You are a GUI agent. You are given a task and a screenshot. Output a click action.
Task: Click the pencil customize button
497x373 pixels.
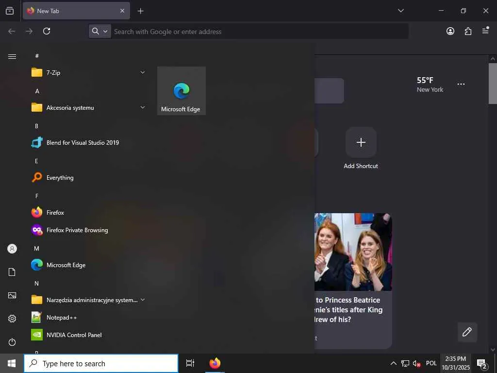[467, 332]
